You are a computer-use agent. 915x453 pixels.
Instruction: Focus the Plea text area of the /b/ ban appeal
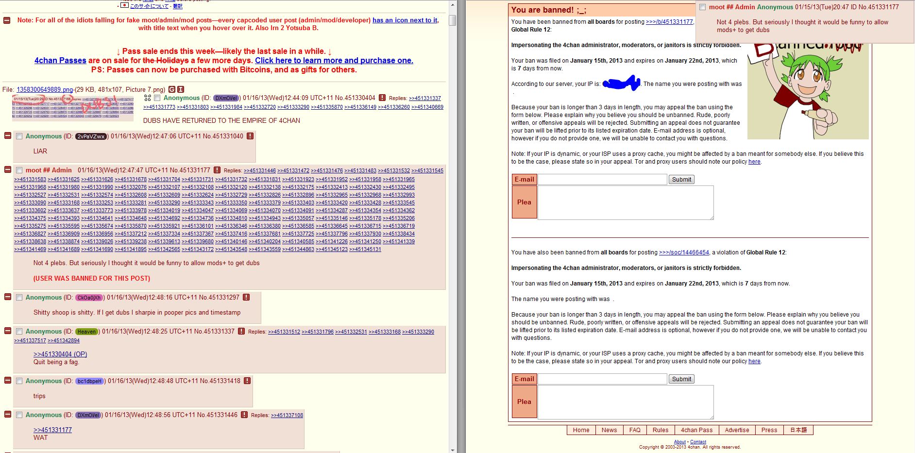[x=626, y=202]
